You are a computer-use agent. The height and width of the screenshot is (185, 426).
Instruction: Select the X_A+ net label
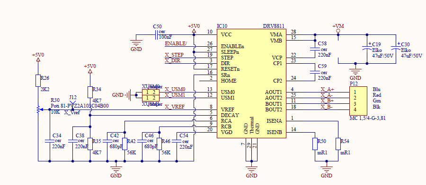[328, 89]
